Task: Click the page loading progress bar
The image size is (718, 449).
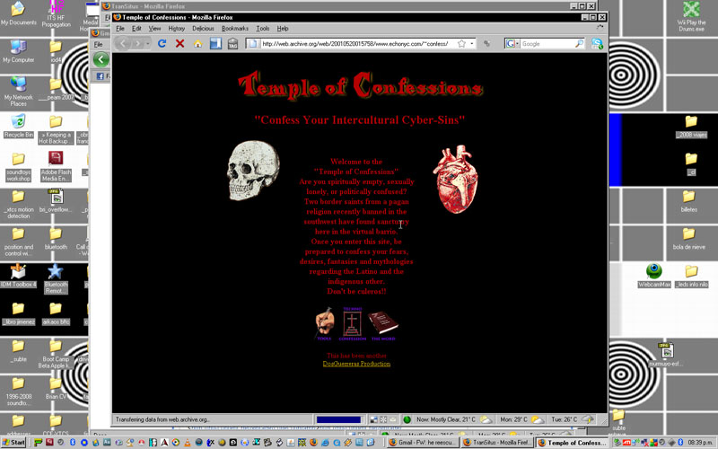Action: (338, 419)
